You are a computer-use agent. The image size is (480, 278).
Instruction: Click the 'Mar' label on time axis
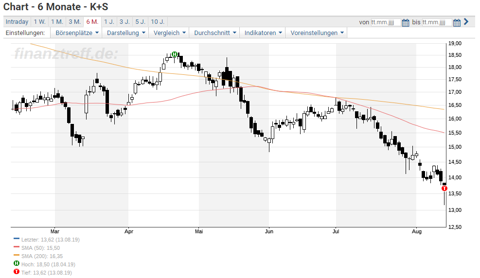[x=55, y=231]
